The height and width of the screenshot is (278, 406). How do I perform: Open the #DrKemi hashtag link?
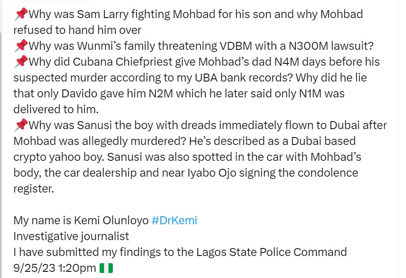174,220
